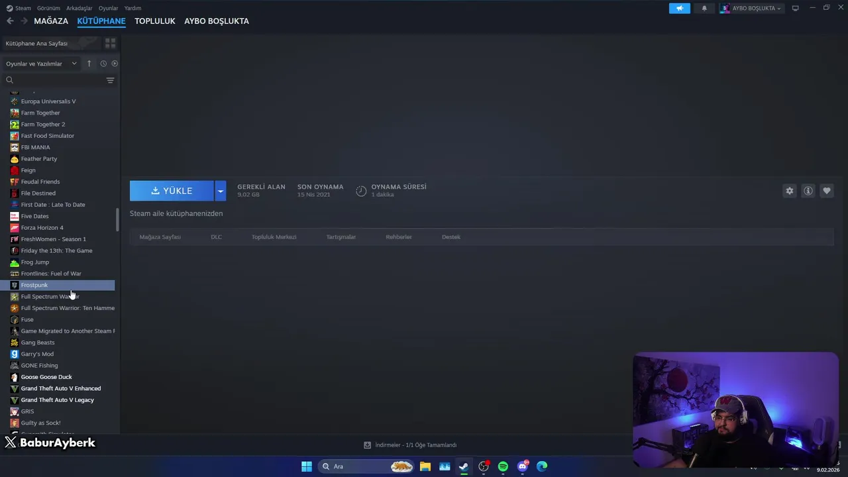Sort library by recent activity clock
Screen dimensions: 848x477
103,64
